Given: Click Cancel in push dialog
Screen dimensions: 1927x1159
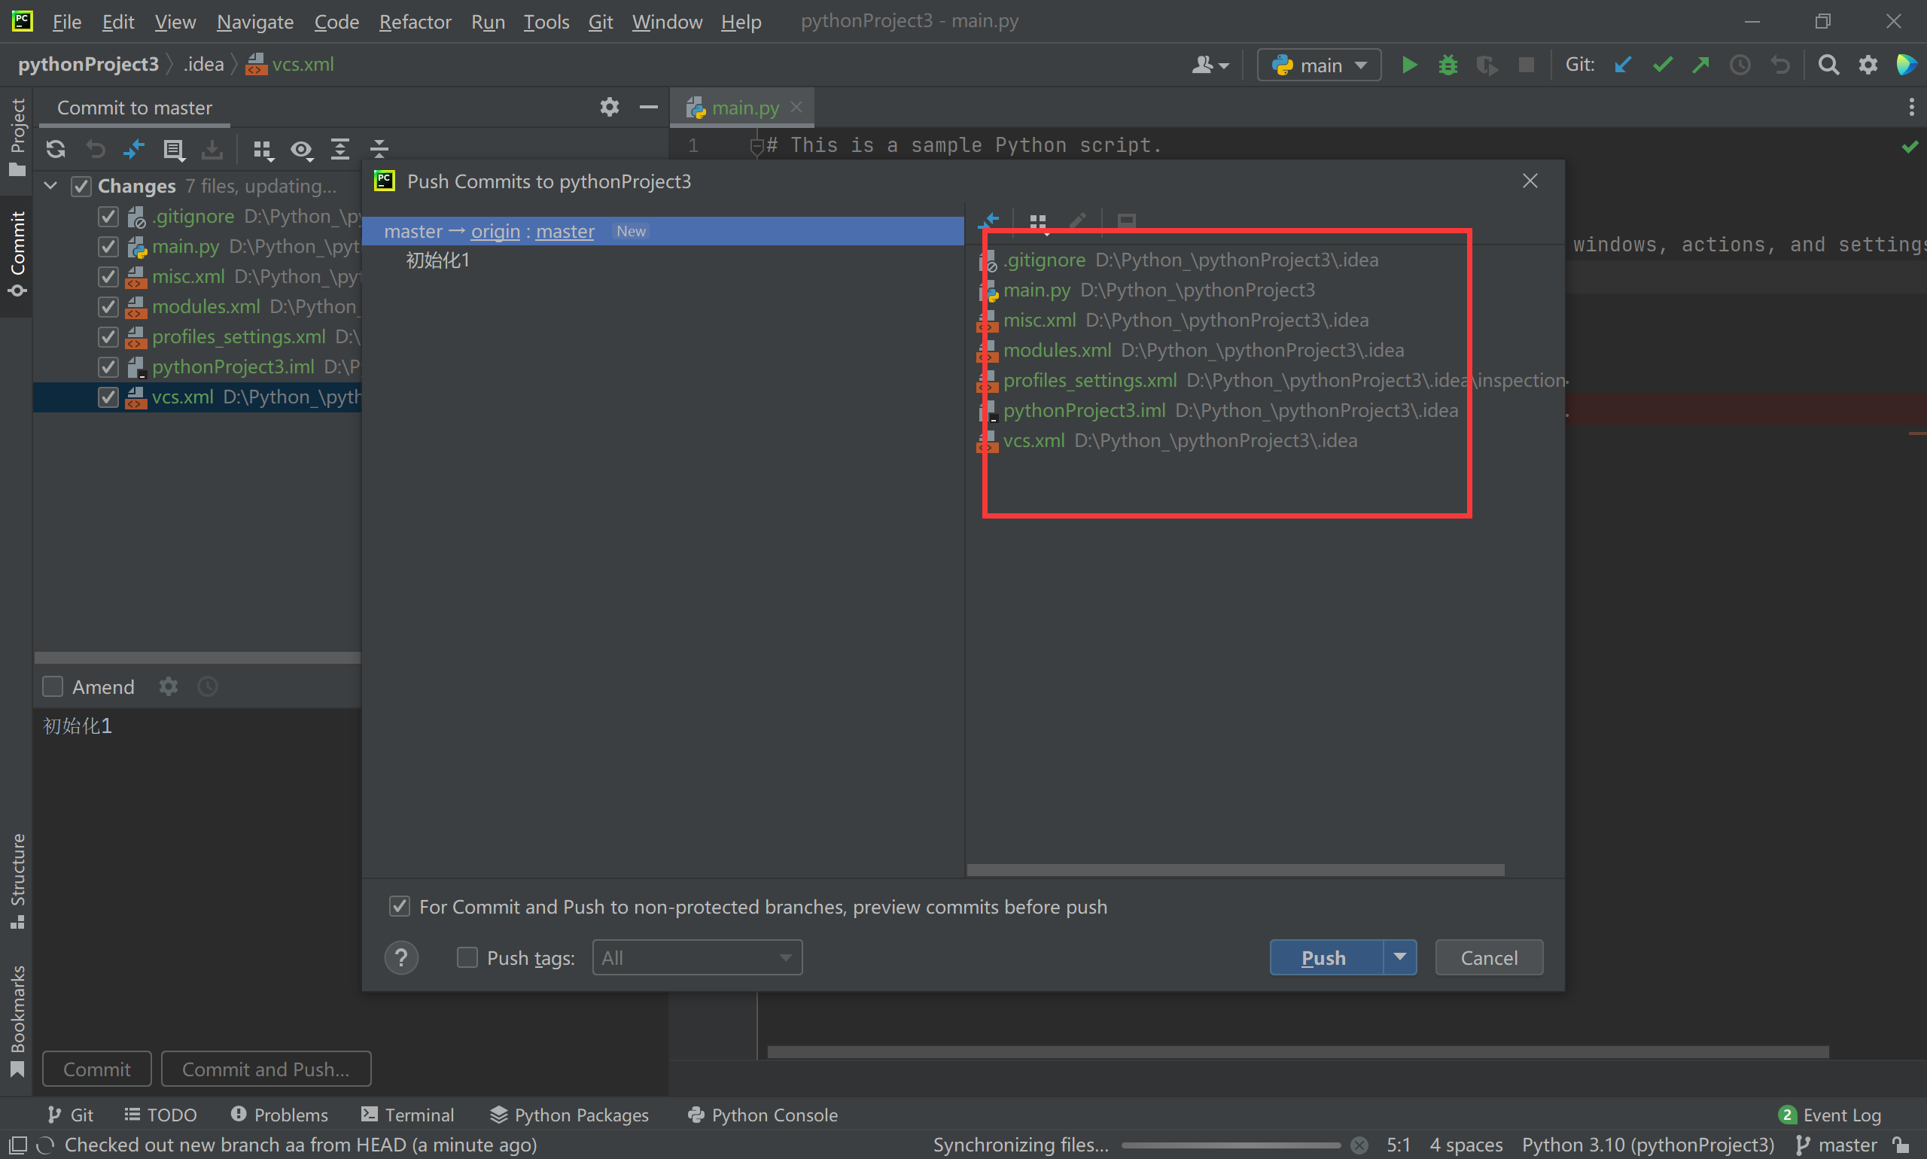Looking at the screenshot, I should coord(1488,957).
